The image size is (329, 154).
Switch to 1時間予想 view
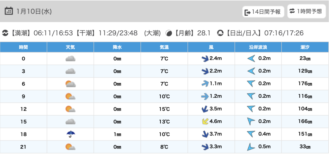(306, 12)
